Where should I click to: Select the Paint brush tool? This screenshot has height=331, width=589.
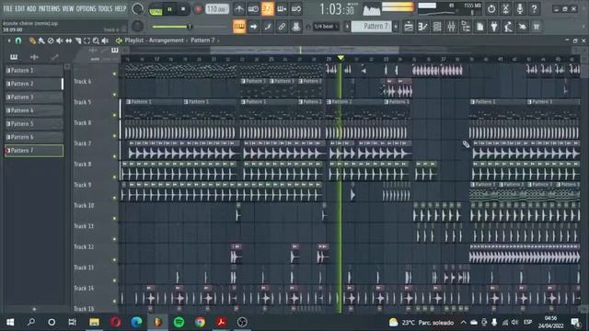41,40
